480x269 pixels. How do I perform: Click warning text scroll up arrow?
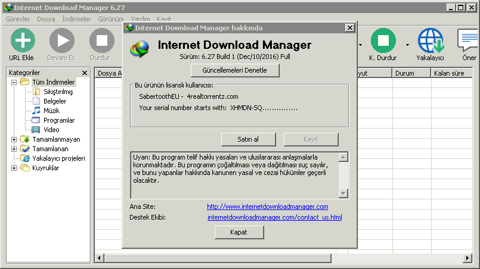tap(343, 157)
